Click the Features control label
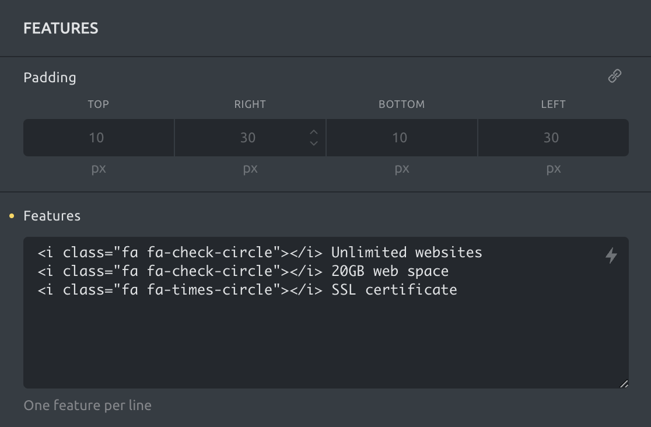The image size is (651, 427). (x=52, y=216)
